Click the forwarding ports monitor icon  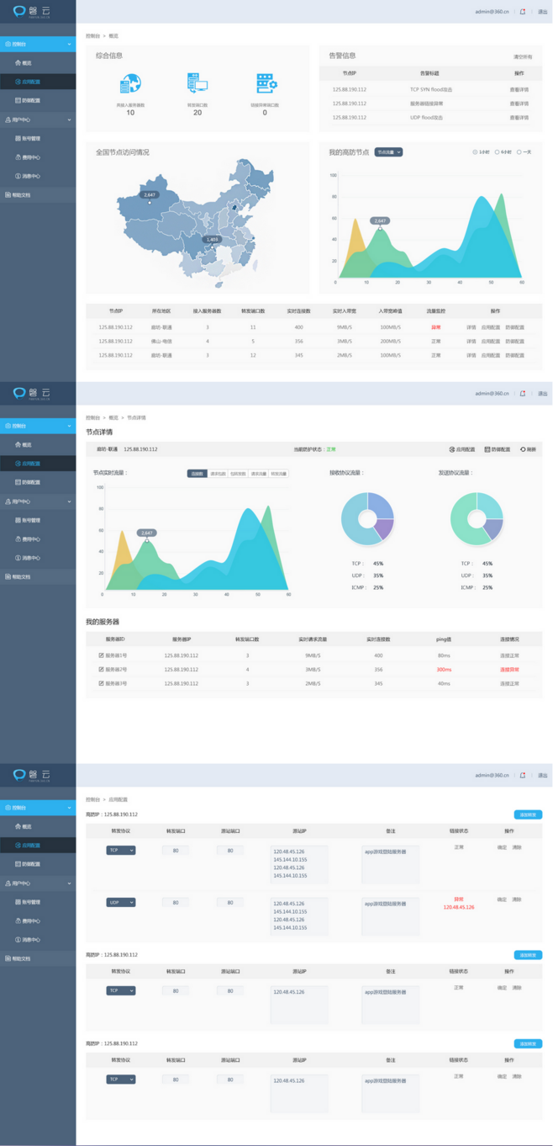197,83
